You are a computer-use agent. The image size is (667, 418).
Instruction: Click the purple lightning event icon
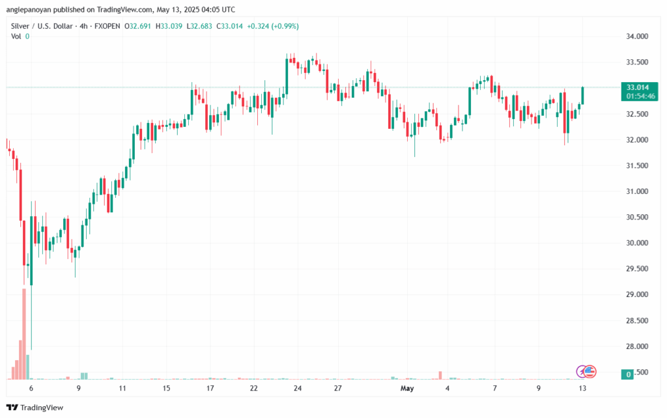coord(583,372)
